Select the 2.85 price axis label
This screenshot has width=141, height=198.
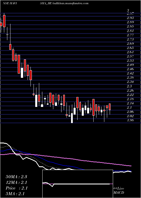(x=130, y=26)
